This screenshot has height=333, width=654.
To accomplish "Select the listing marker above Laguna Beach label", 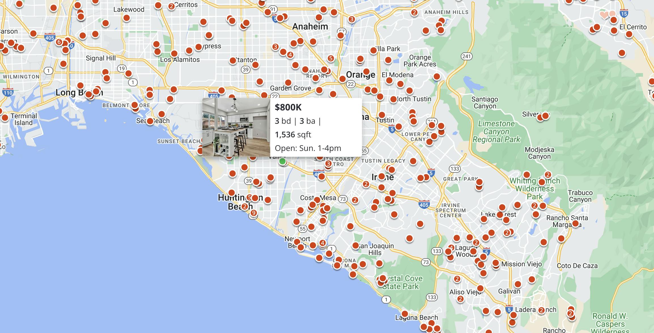I will pyautogui.click(x=405, y=314).
